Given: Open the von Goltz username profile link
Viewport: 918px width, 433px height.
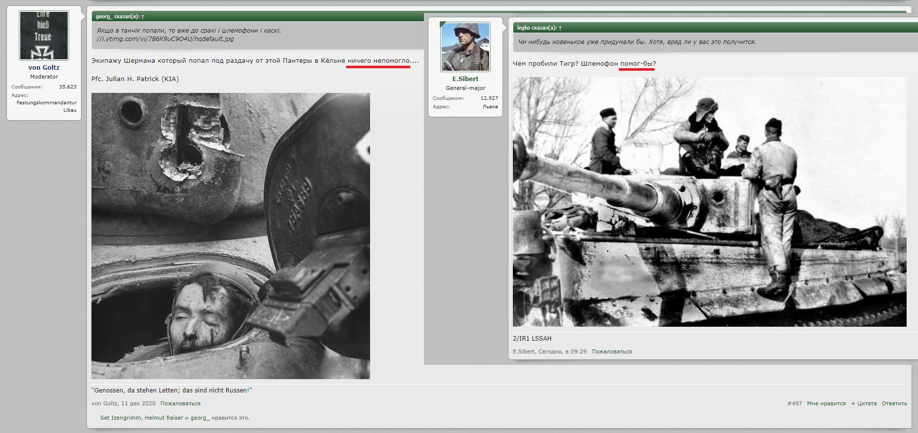Looking at the screenshot, I should point(44,68).
